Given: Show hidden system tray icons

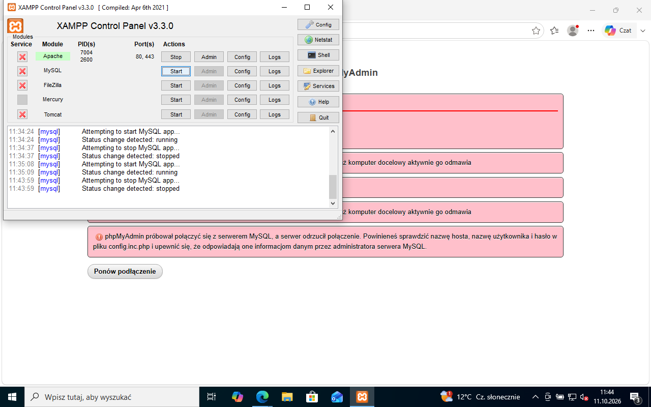Looking at the screenshot, I should pyautogui.click(x=535, y=397).
